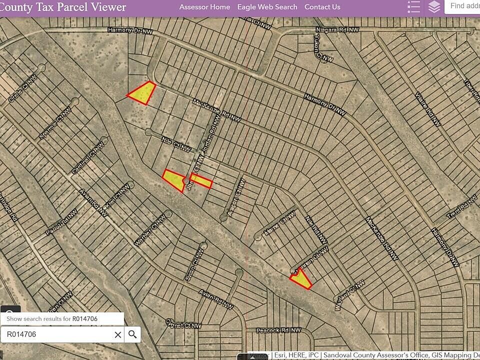
Task: Click the 'Sandoval County Assessor's Office' attribution text
Action: click(x=376, y=355)
